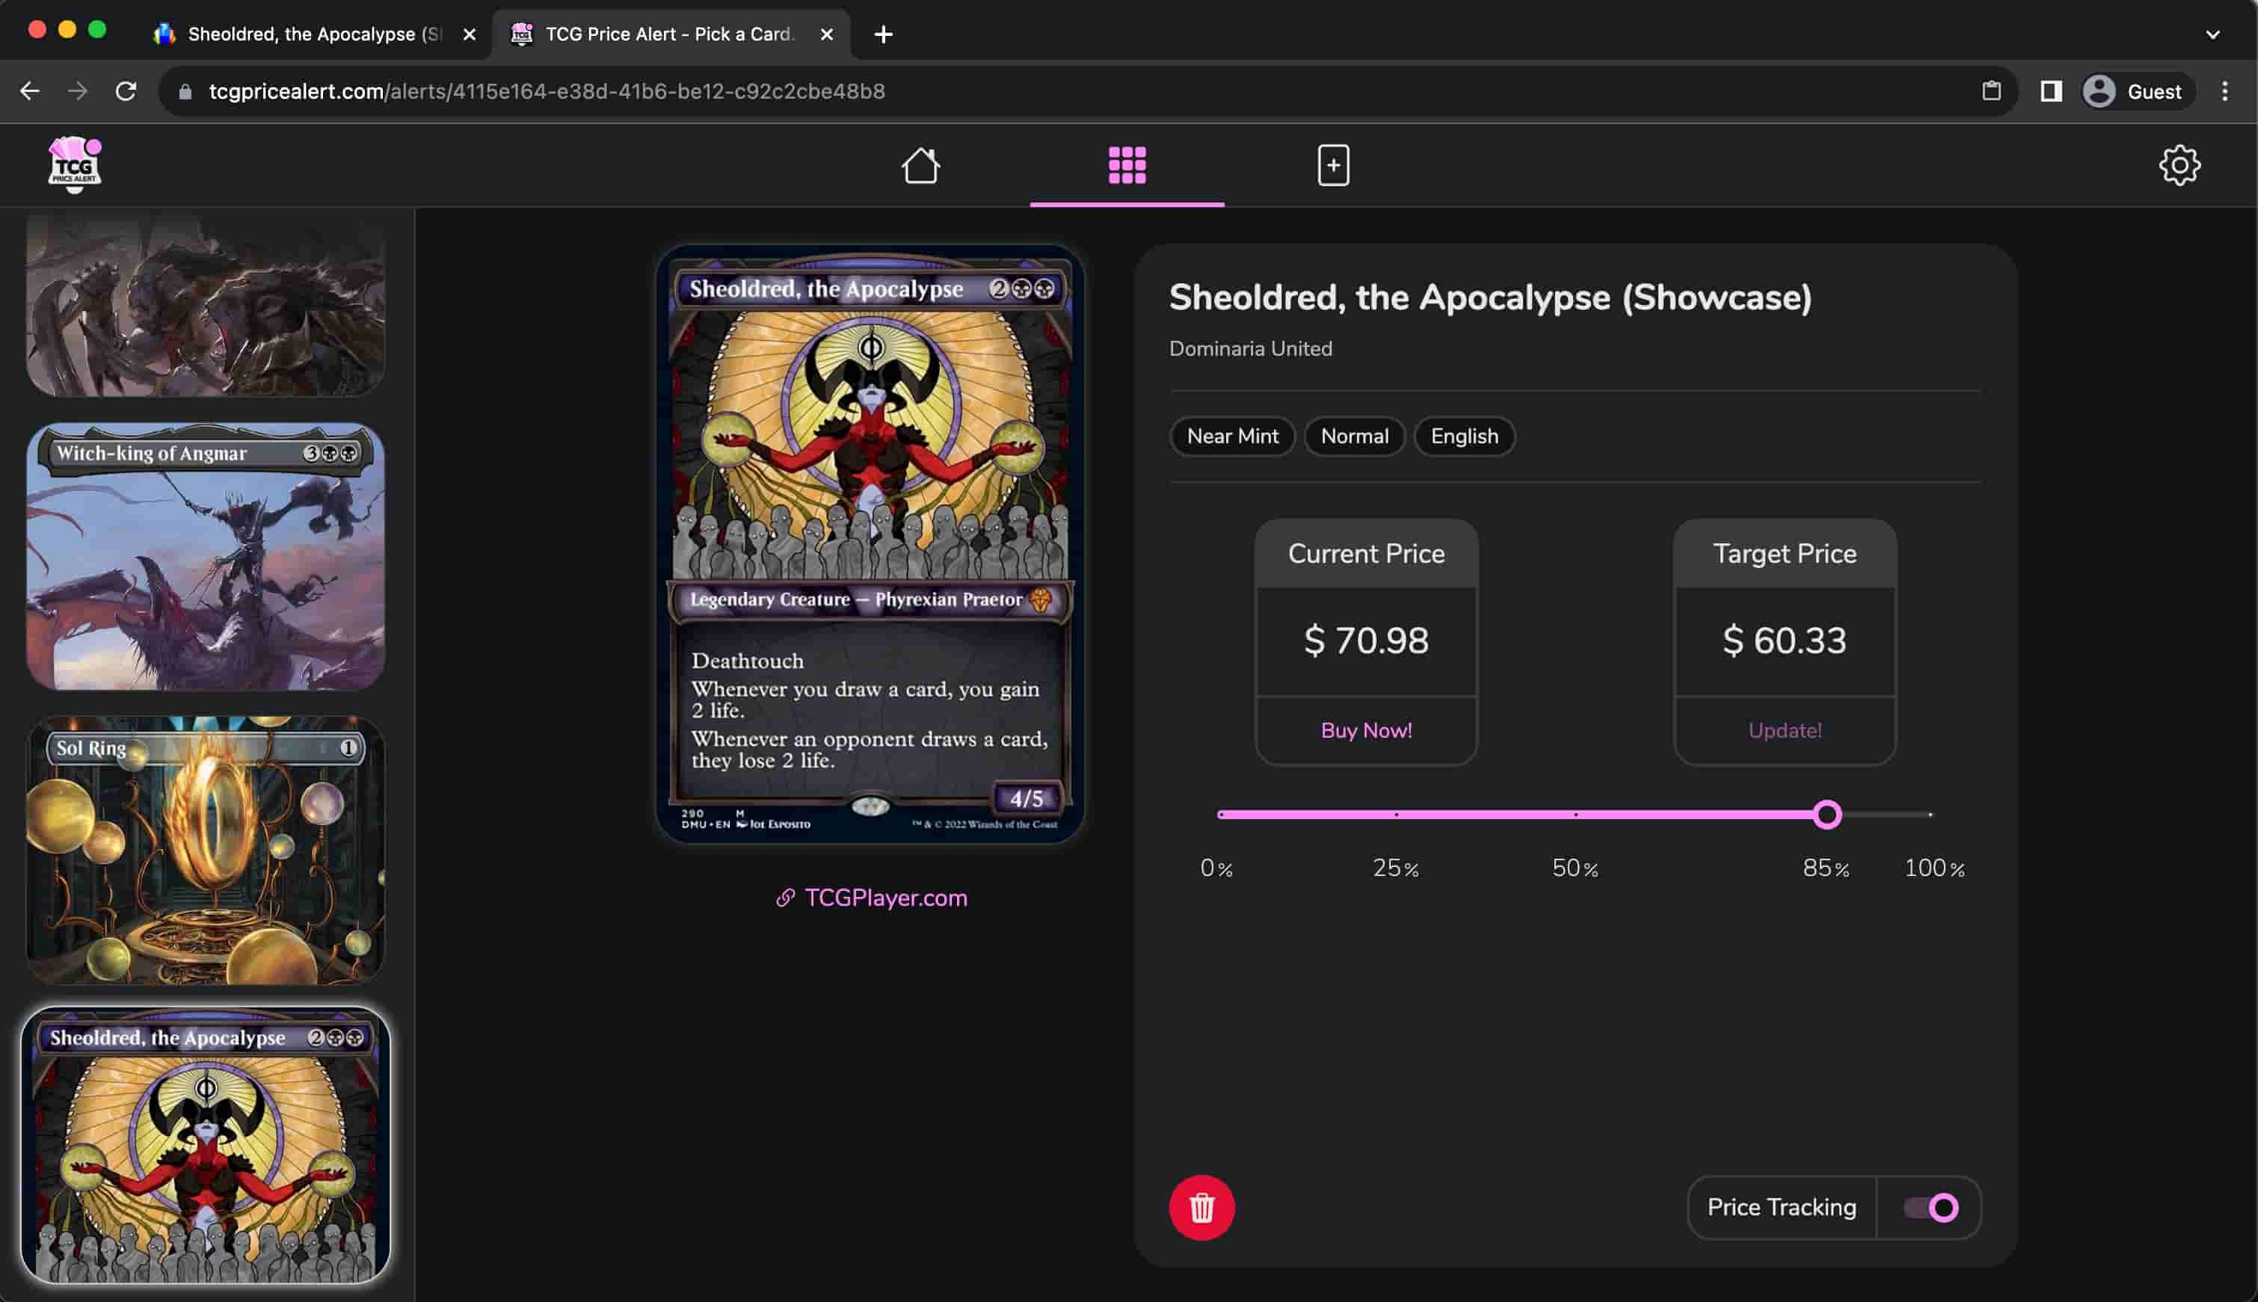Open the browser three-dot menu
The image size is (2258, 1302).
coord(2224,91)
